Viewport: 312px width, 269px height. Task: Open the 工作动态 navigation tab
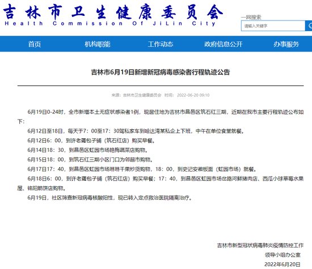[161, 44]
